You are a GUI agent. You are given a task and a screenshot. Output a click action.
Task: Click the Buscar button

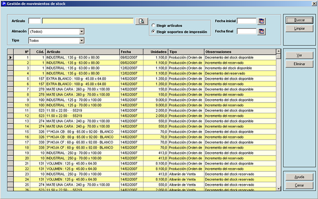click(x=299, y=20)
